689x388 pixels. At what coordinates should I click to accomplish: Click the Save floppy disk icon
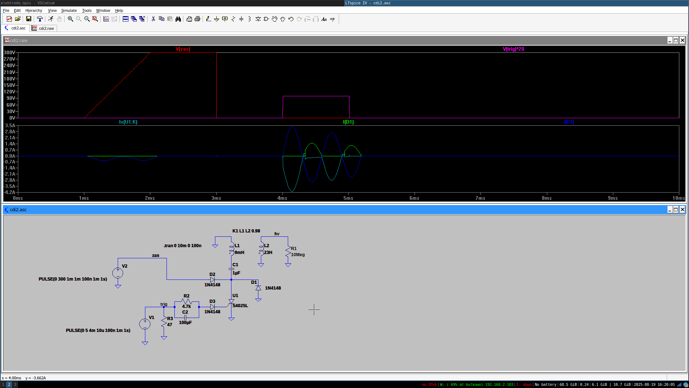[x=29, y=19]
